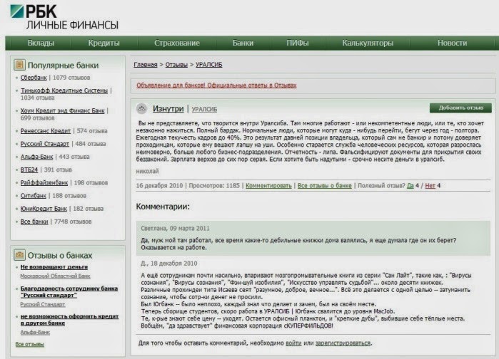Open Ситибанк bank link
499x359 pixels.
(34, 196)
